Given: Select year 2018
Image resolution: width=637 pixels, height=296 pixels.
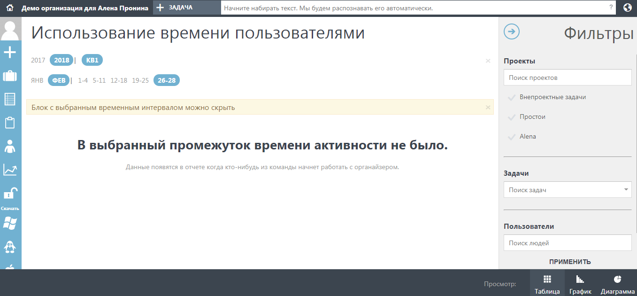Looking at the screenshot, I should coord(61,60).
